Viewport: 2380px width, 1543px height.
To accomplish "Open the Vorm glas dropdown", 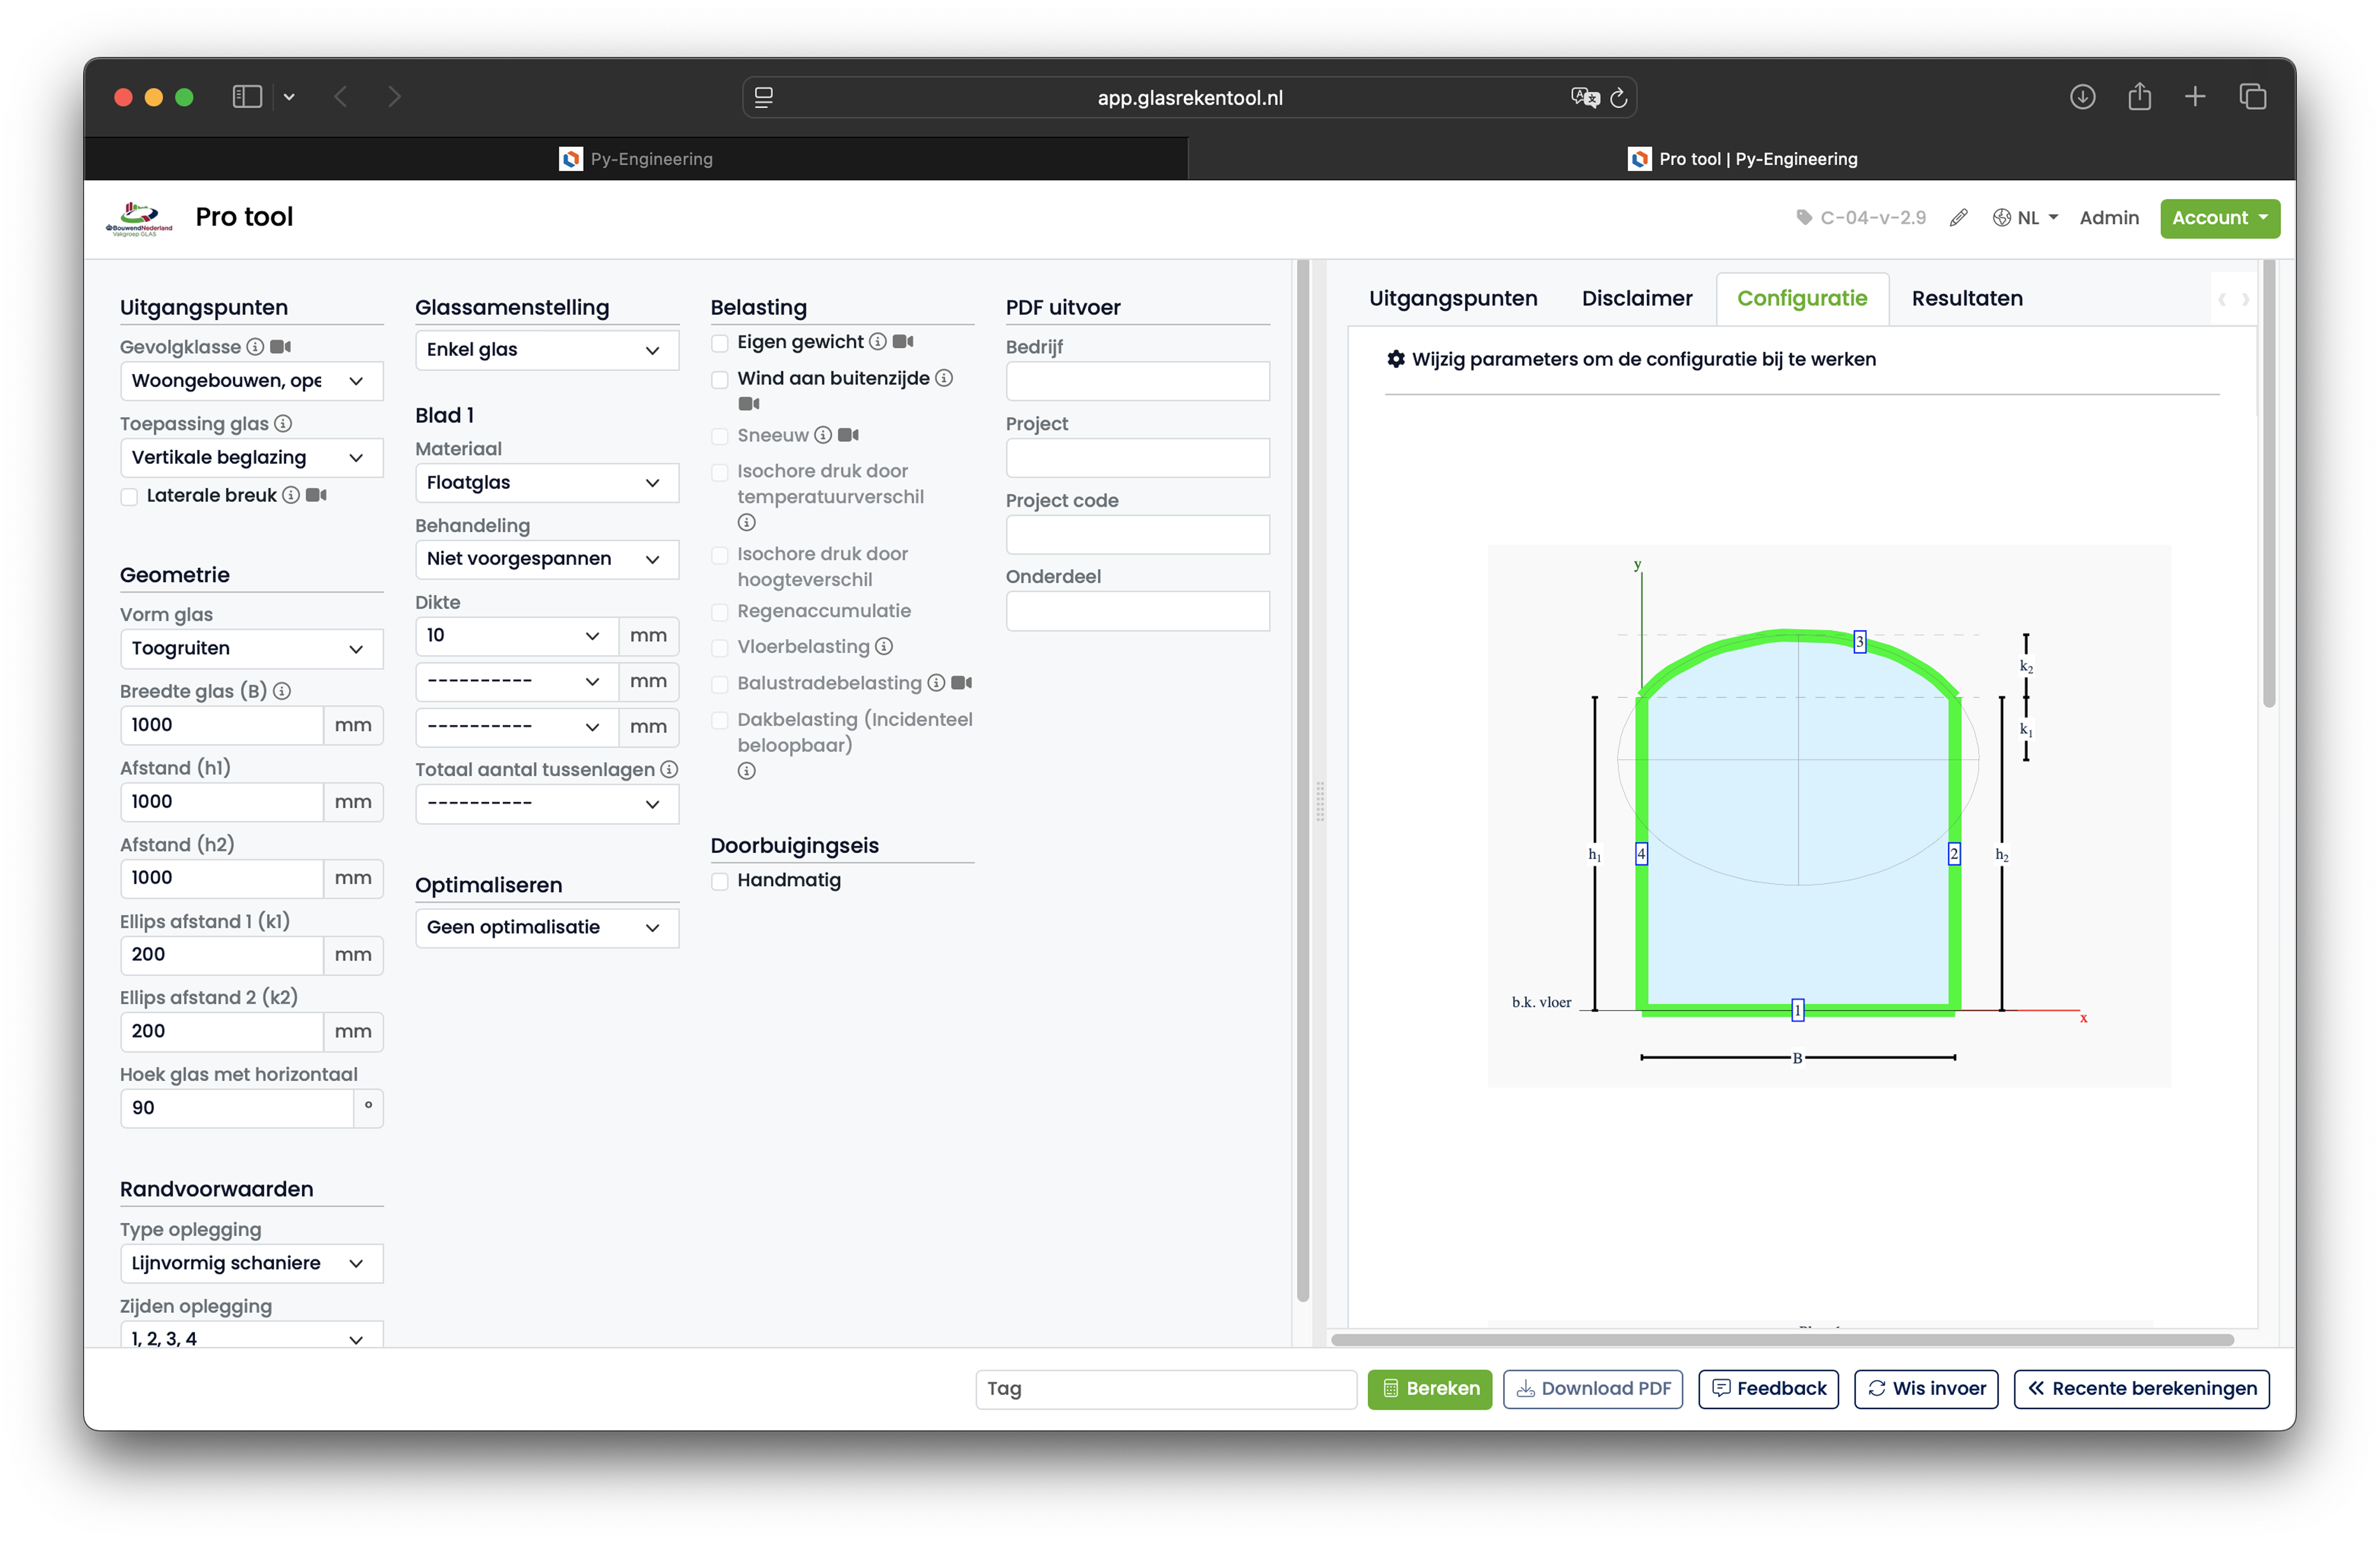I will coord(251,648).
